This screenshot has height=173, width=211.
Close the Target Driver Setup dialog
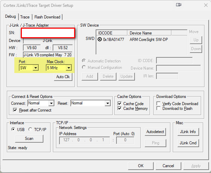[206, 5]
